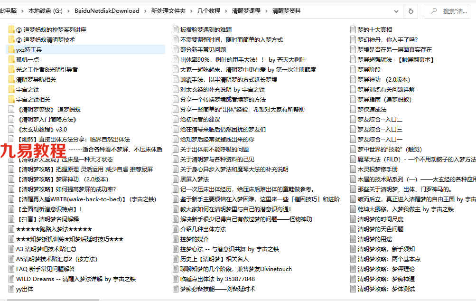Screen dimensions: 476x301
Task: Select file 历史上【清明梦】相关名人
Action: click(x=215, y=259)
